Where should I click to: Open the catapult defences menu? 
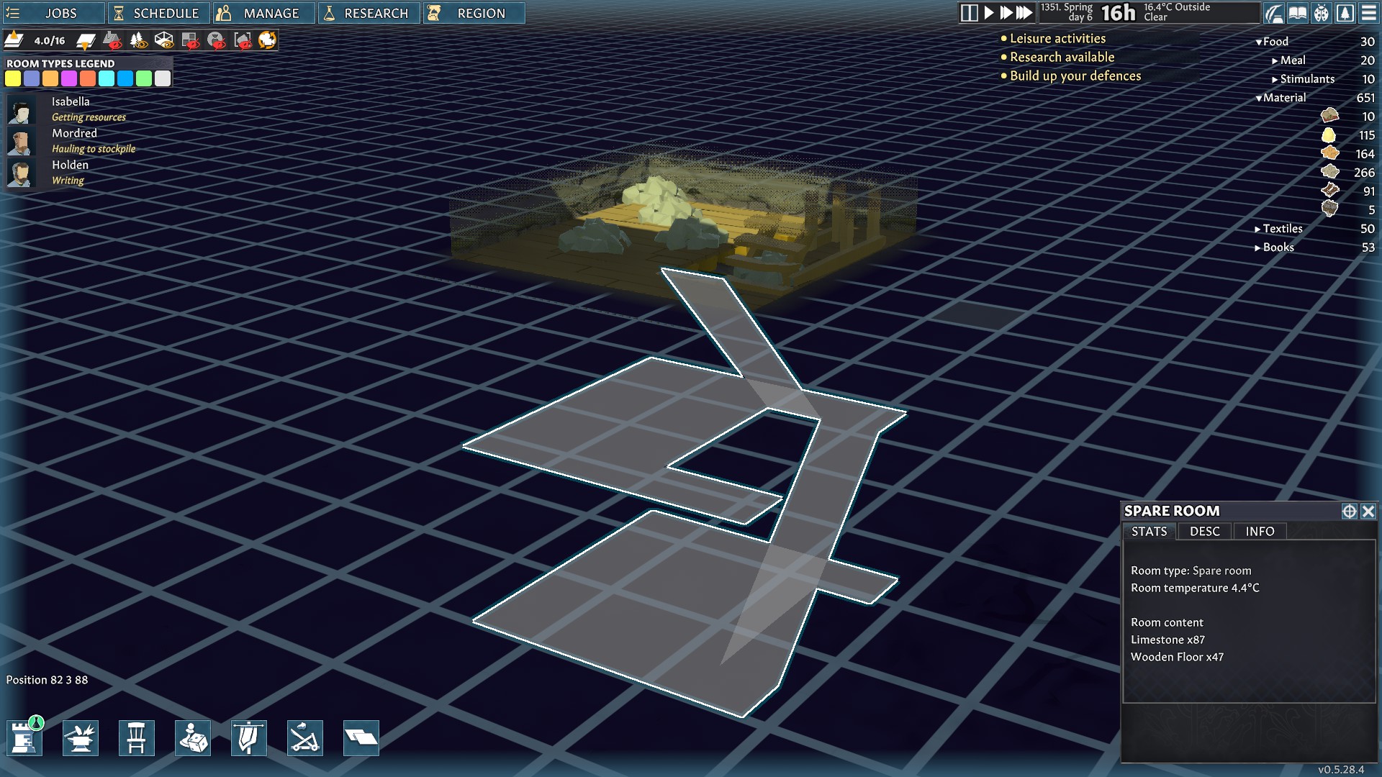point(304,738)
